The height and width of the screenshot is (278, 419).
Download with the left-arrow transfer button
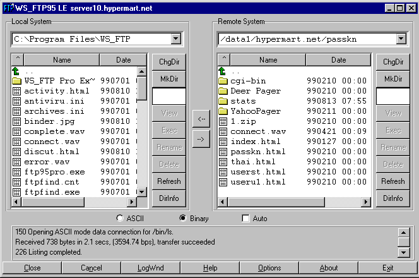click(201, 119)
